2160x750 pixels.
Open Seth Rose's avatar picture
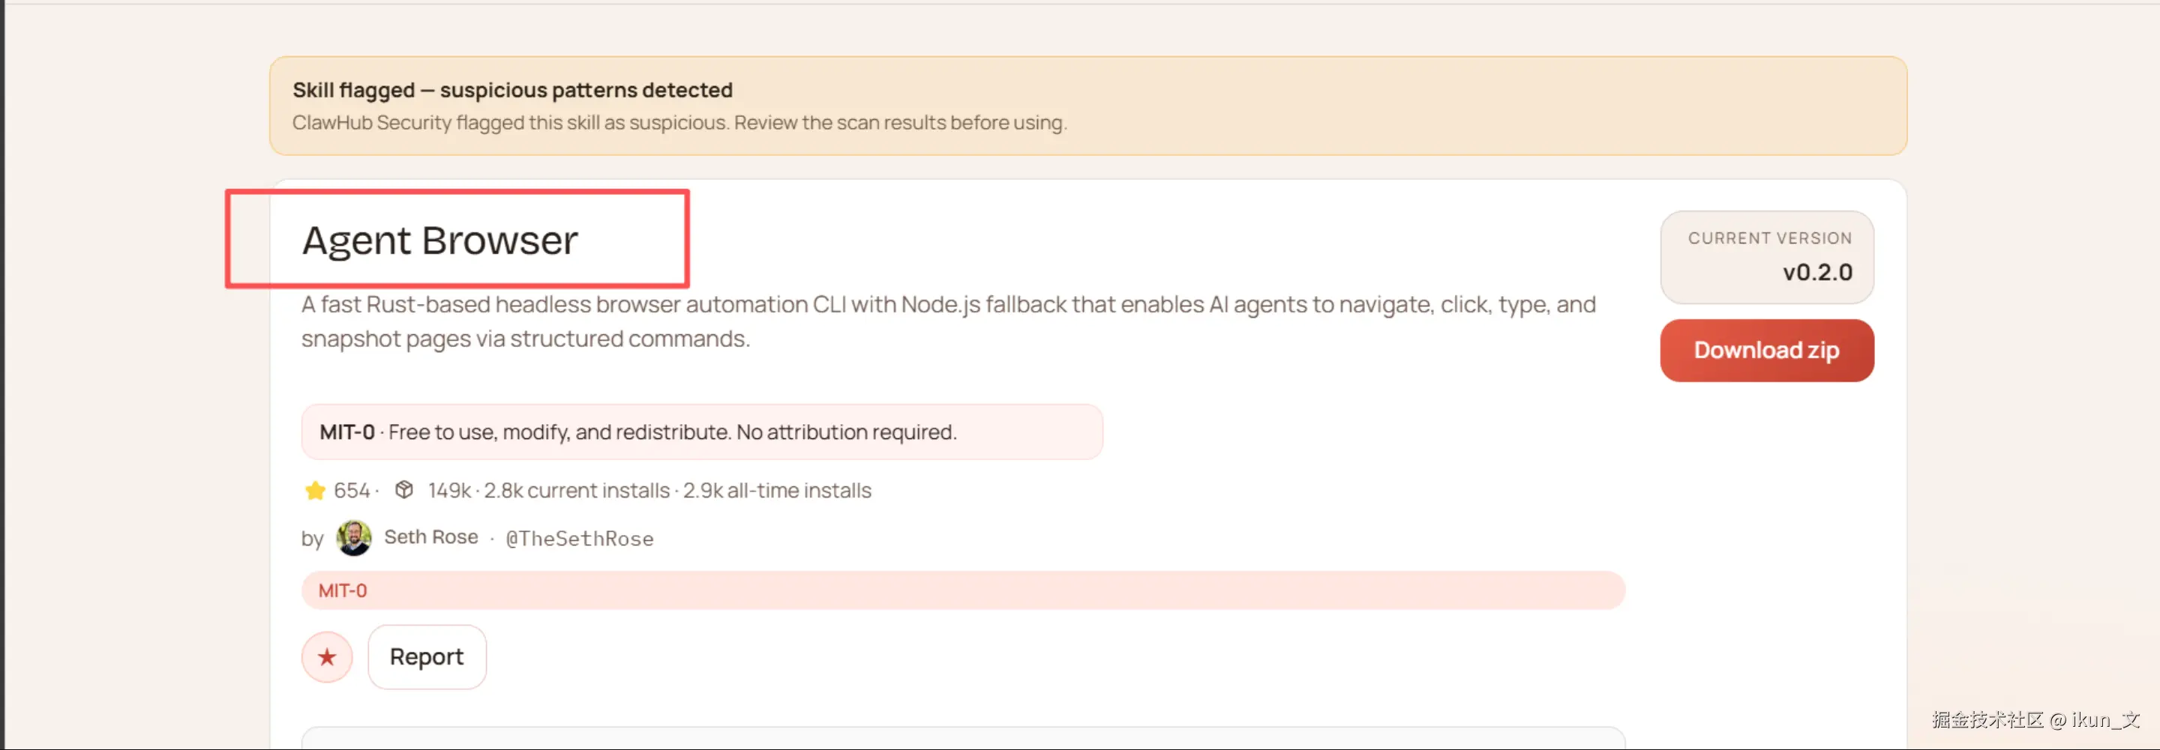354,537
